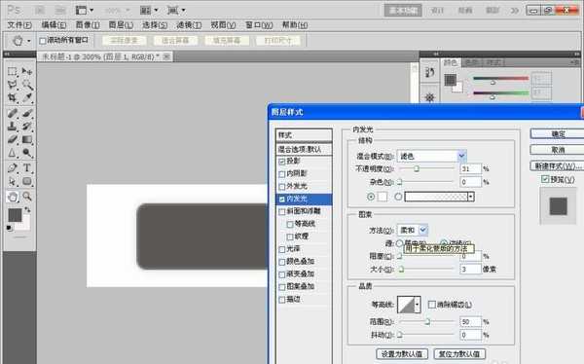This screenshot has height=364, width=584.
Task: Click the 大小 size value field
Action: pos(470,269)
